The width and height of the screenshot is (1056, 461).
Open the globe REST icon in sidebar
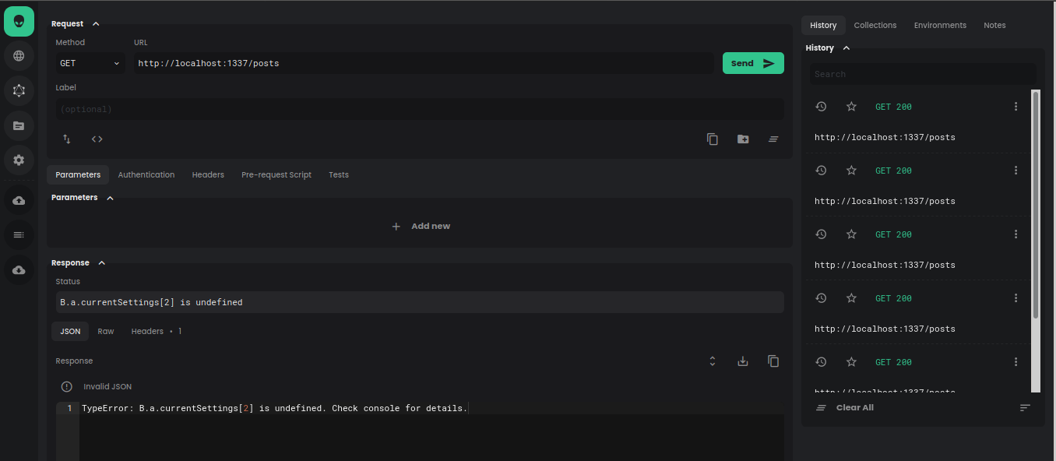tap(19, 55)
